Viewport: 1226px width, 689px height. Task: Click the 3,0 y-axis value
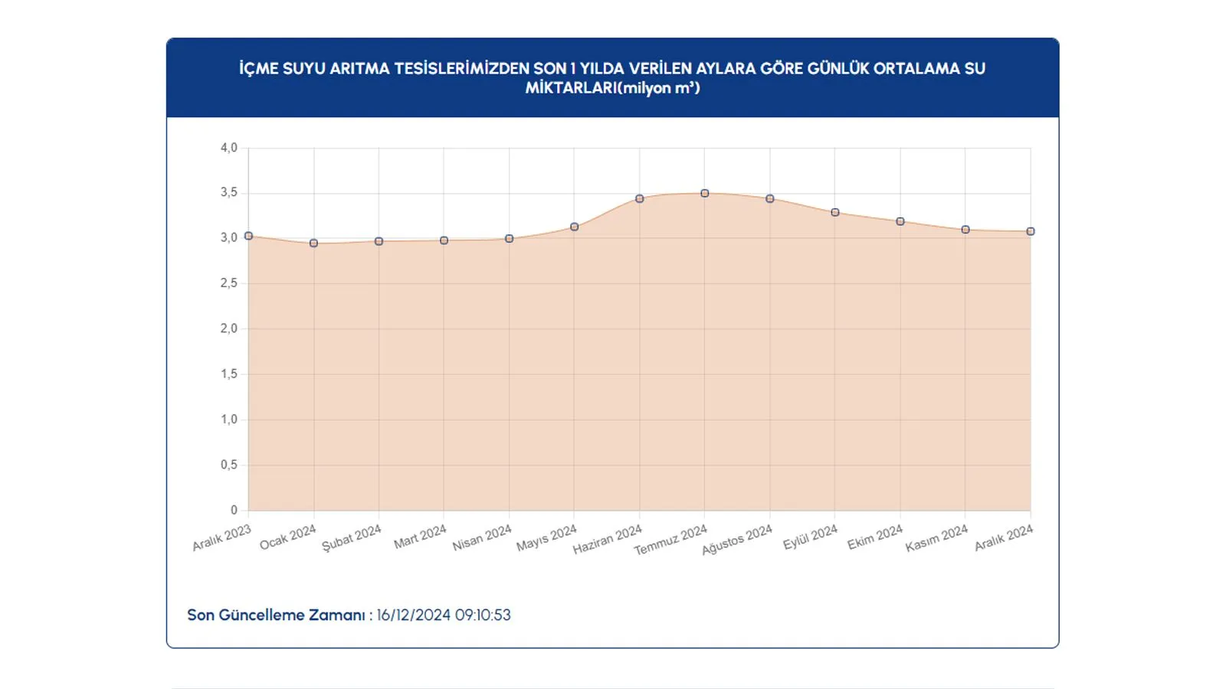pyautogui.click(x=229, y=238)
